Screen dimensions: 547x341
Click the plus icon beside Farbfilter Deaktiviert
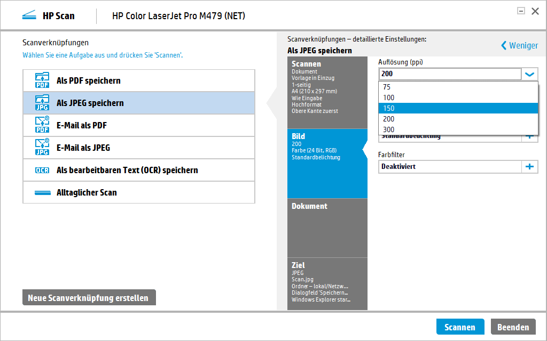tap(530, 166)
